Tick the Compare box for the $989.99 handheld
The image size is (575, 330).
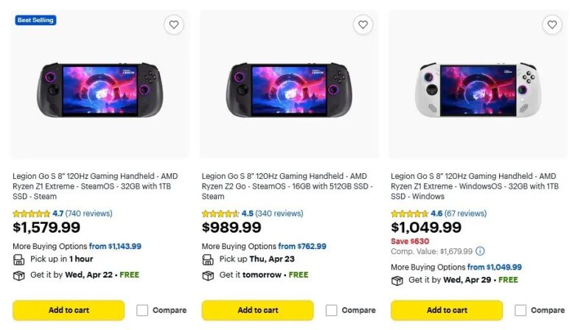(x=332, y=310)
